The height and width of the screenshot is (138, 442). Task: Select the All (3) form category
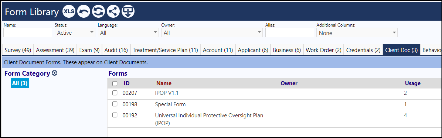(x=20, y=83)
